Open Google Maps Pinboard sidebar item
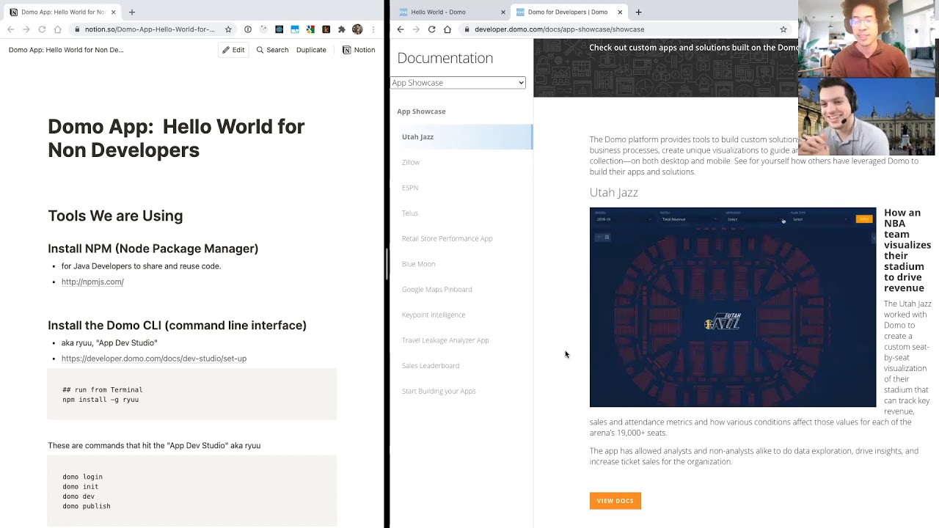 (437, 290)
